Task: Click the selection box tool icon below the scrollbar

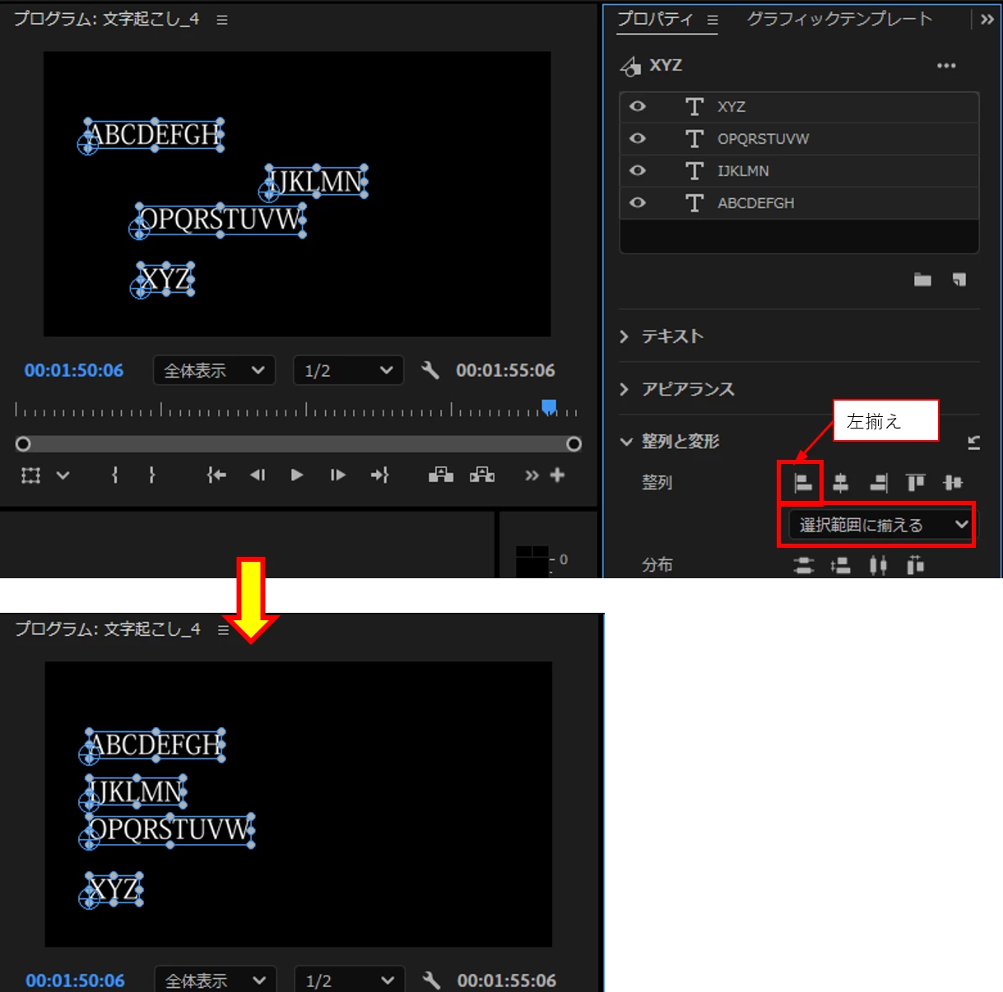Action: [x=30, y=475]
